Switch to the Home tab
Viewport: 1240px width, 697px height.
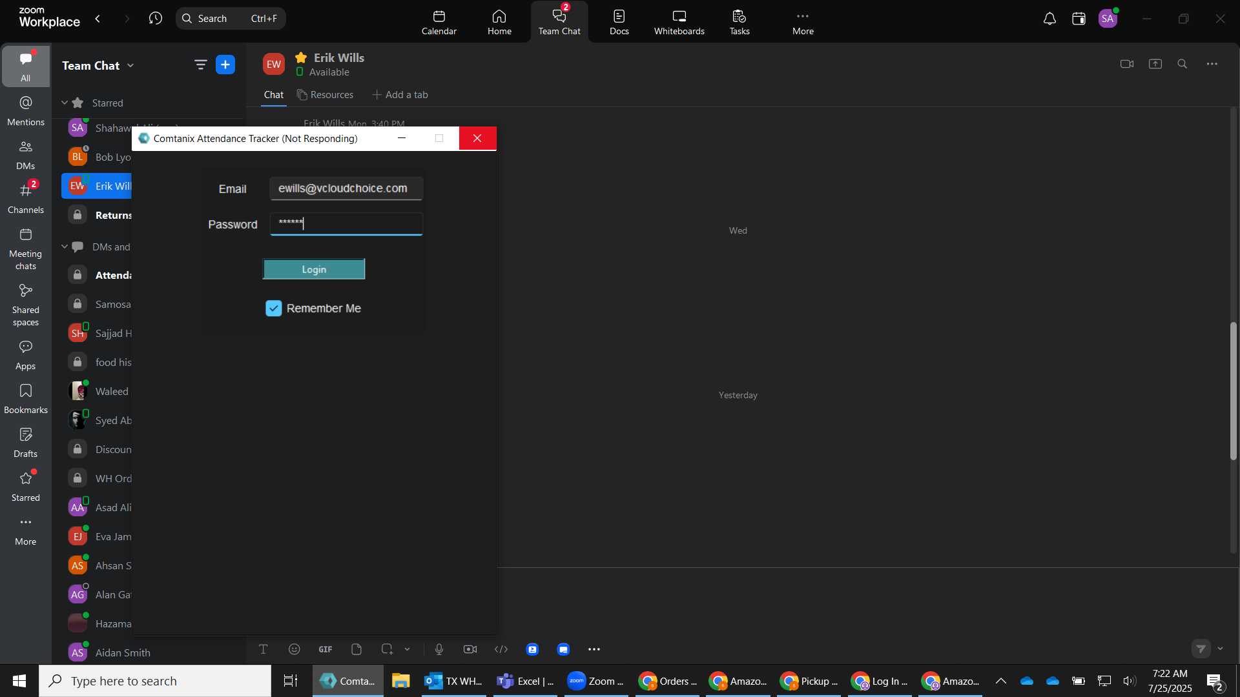(x=499, y=23)
